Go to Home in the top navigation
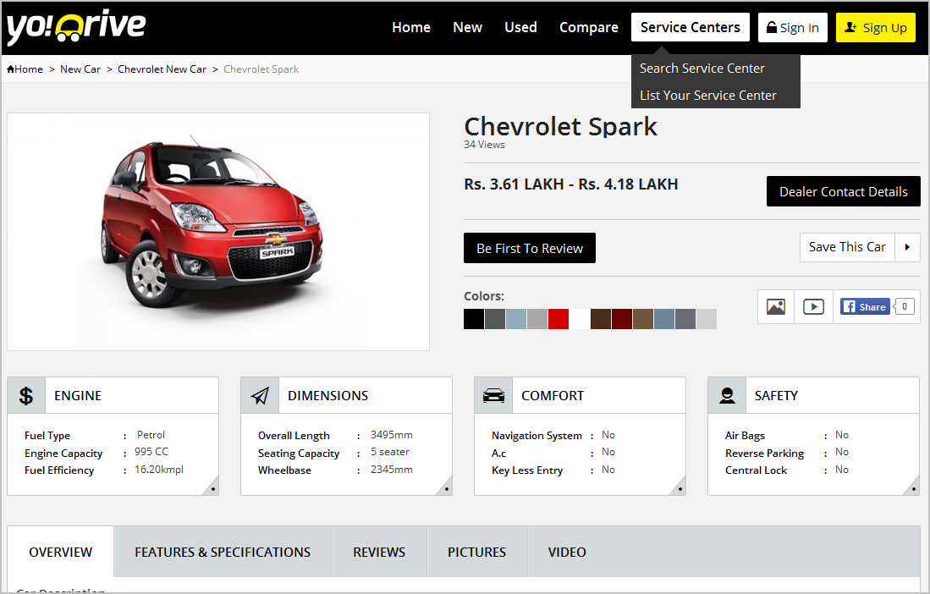Screen dimensions: 930x594 click(411, 27)
